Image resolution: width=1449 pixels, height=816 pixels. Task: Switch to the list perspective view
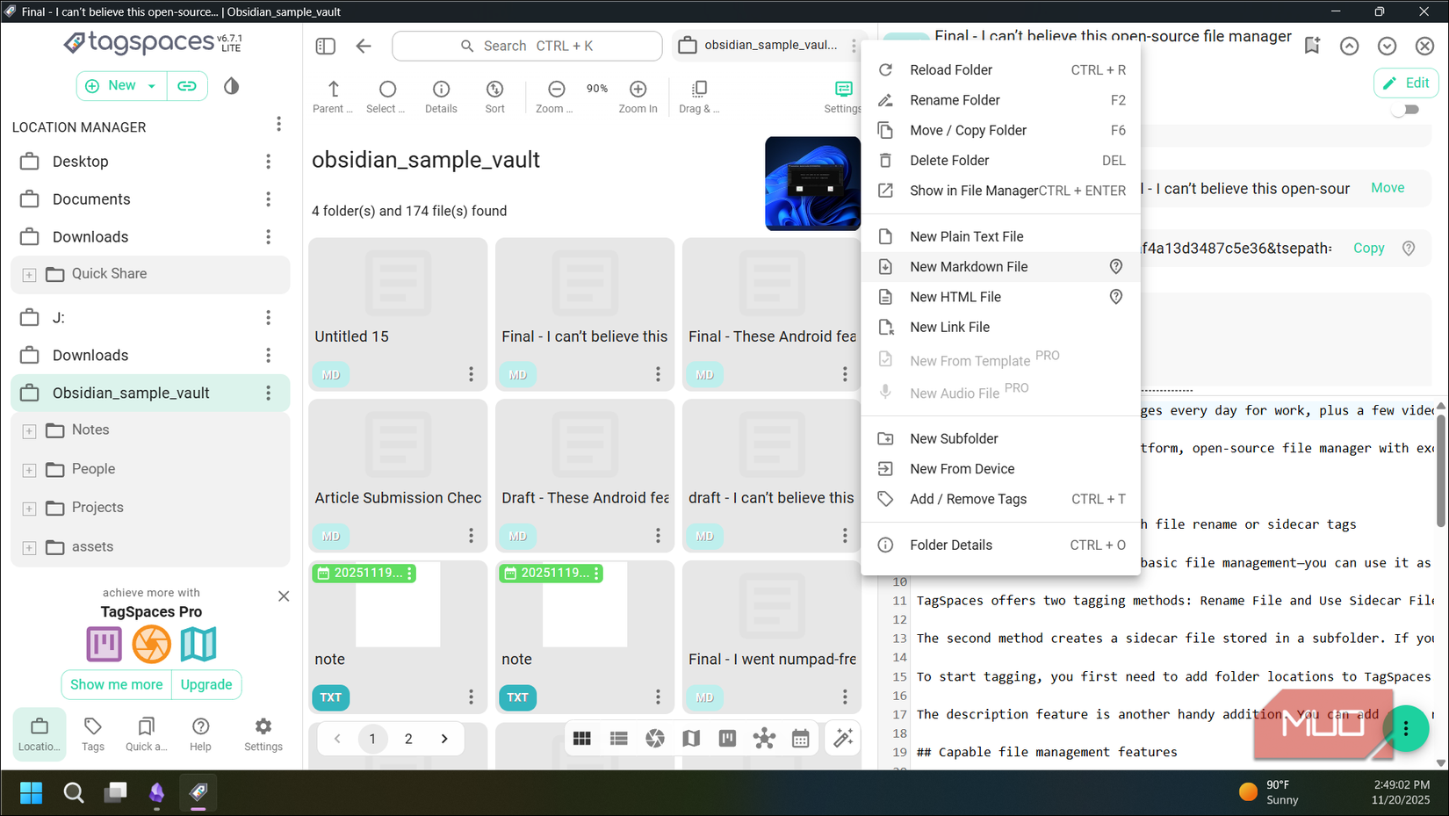(x=618, y=739)
